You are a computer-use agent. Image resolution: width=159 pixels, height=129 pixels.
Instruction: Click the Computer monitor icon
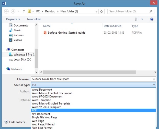tap(8, 50)
